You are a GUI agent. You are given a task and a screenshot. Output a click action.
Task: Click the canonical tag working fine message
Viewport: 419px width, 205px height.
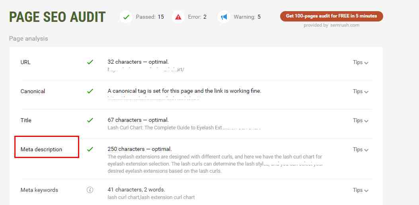click(184, 91)
